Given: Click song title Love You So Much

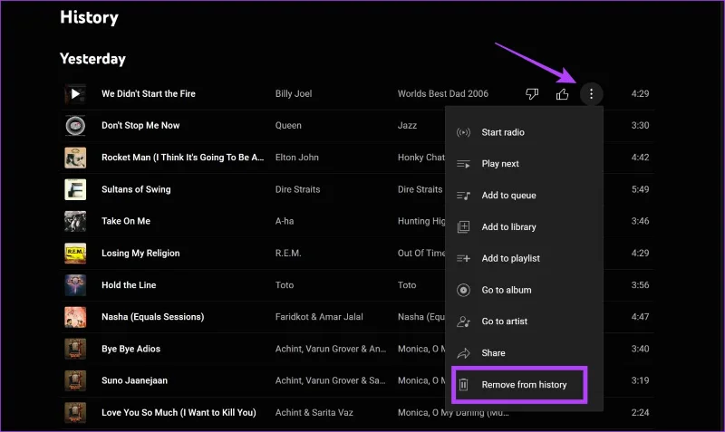Looking at the screenshot, I should point(179,413).
